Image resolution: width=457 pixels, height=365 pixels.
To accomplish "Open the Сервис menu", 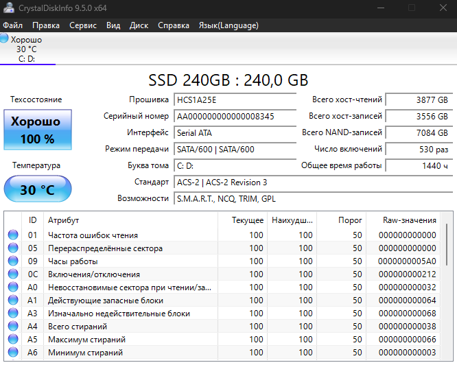I will click(x=83, y=25).
